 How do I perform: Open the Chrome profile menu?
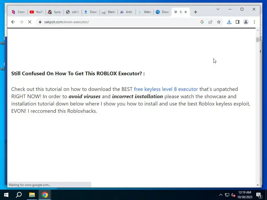point(246,22)
